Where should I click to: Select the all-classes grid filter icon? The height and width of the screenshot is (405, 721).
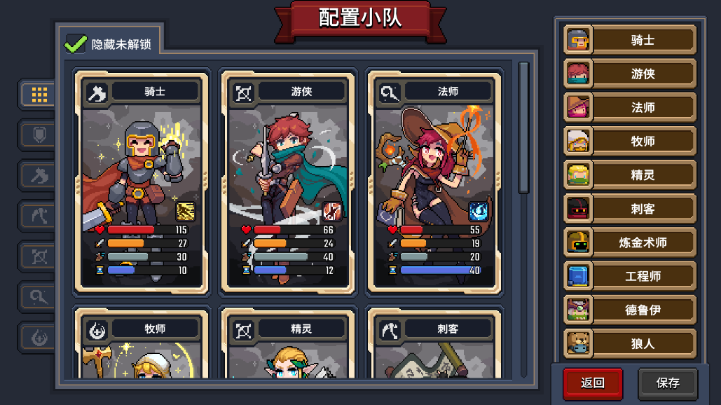(x=39, y=95)
